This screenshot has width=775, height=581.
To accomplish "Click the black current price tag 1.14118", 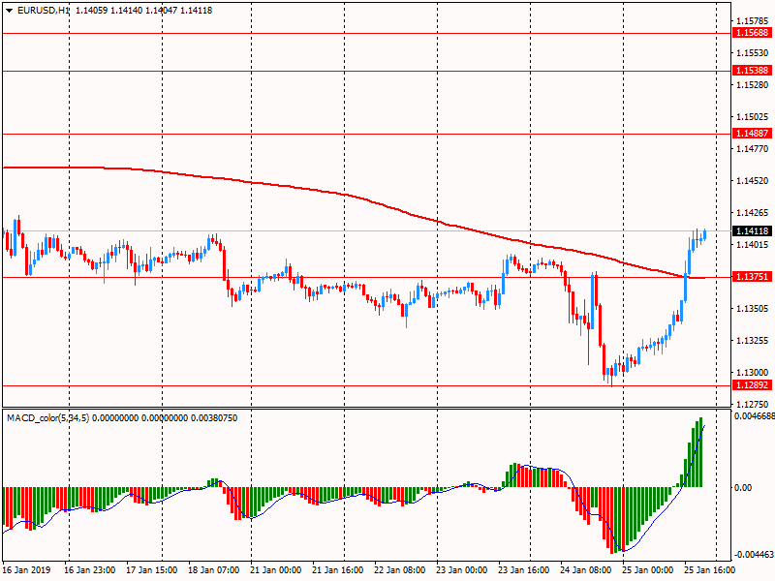I will tap(752, 231).
